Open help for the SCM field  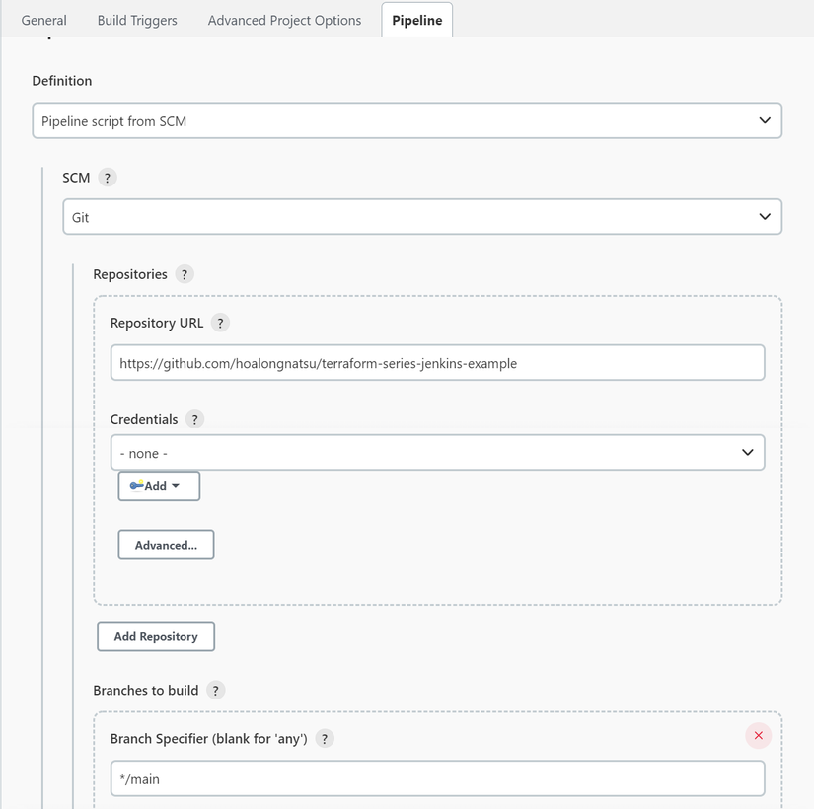tap(107, 178)
